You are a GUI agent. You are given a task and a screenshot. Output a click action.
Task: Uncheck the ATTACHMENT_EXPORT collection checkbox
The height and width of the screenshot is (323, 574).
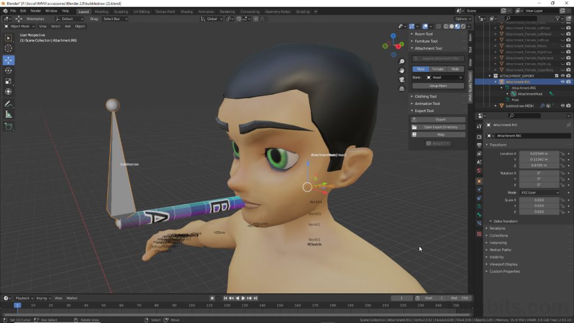[557, 76]
